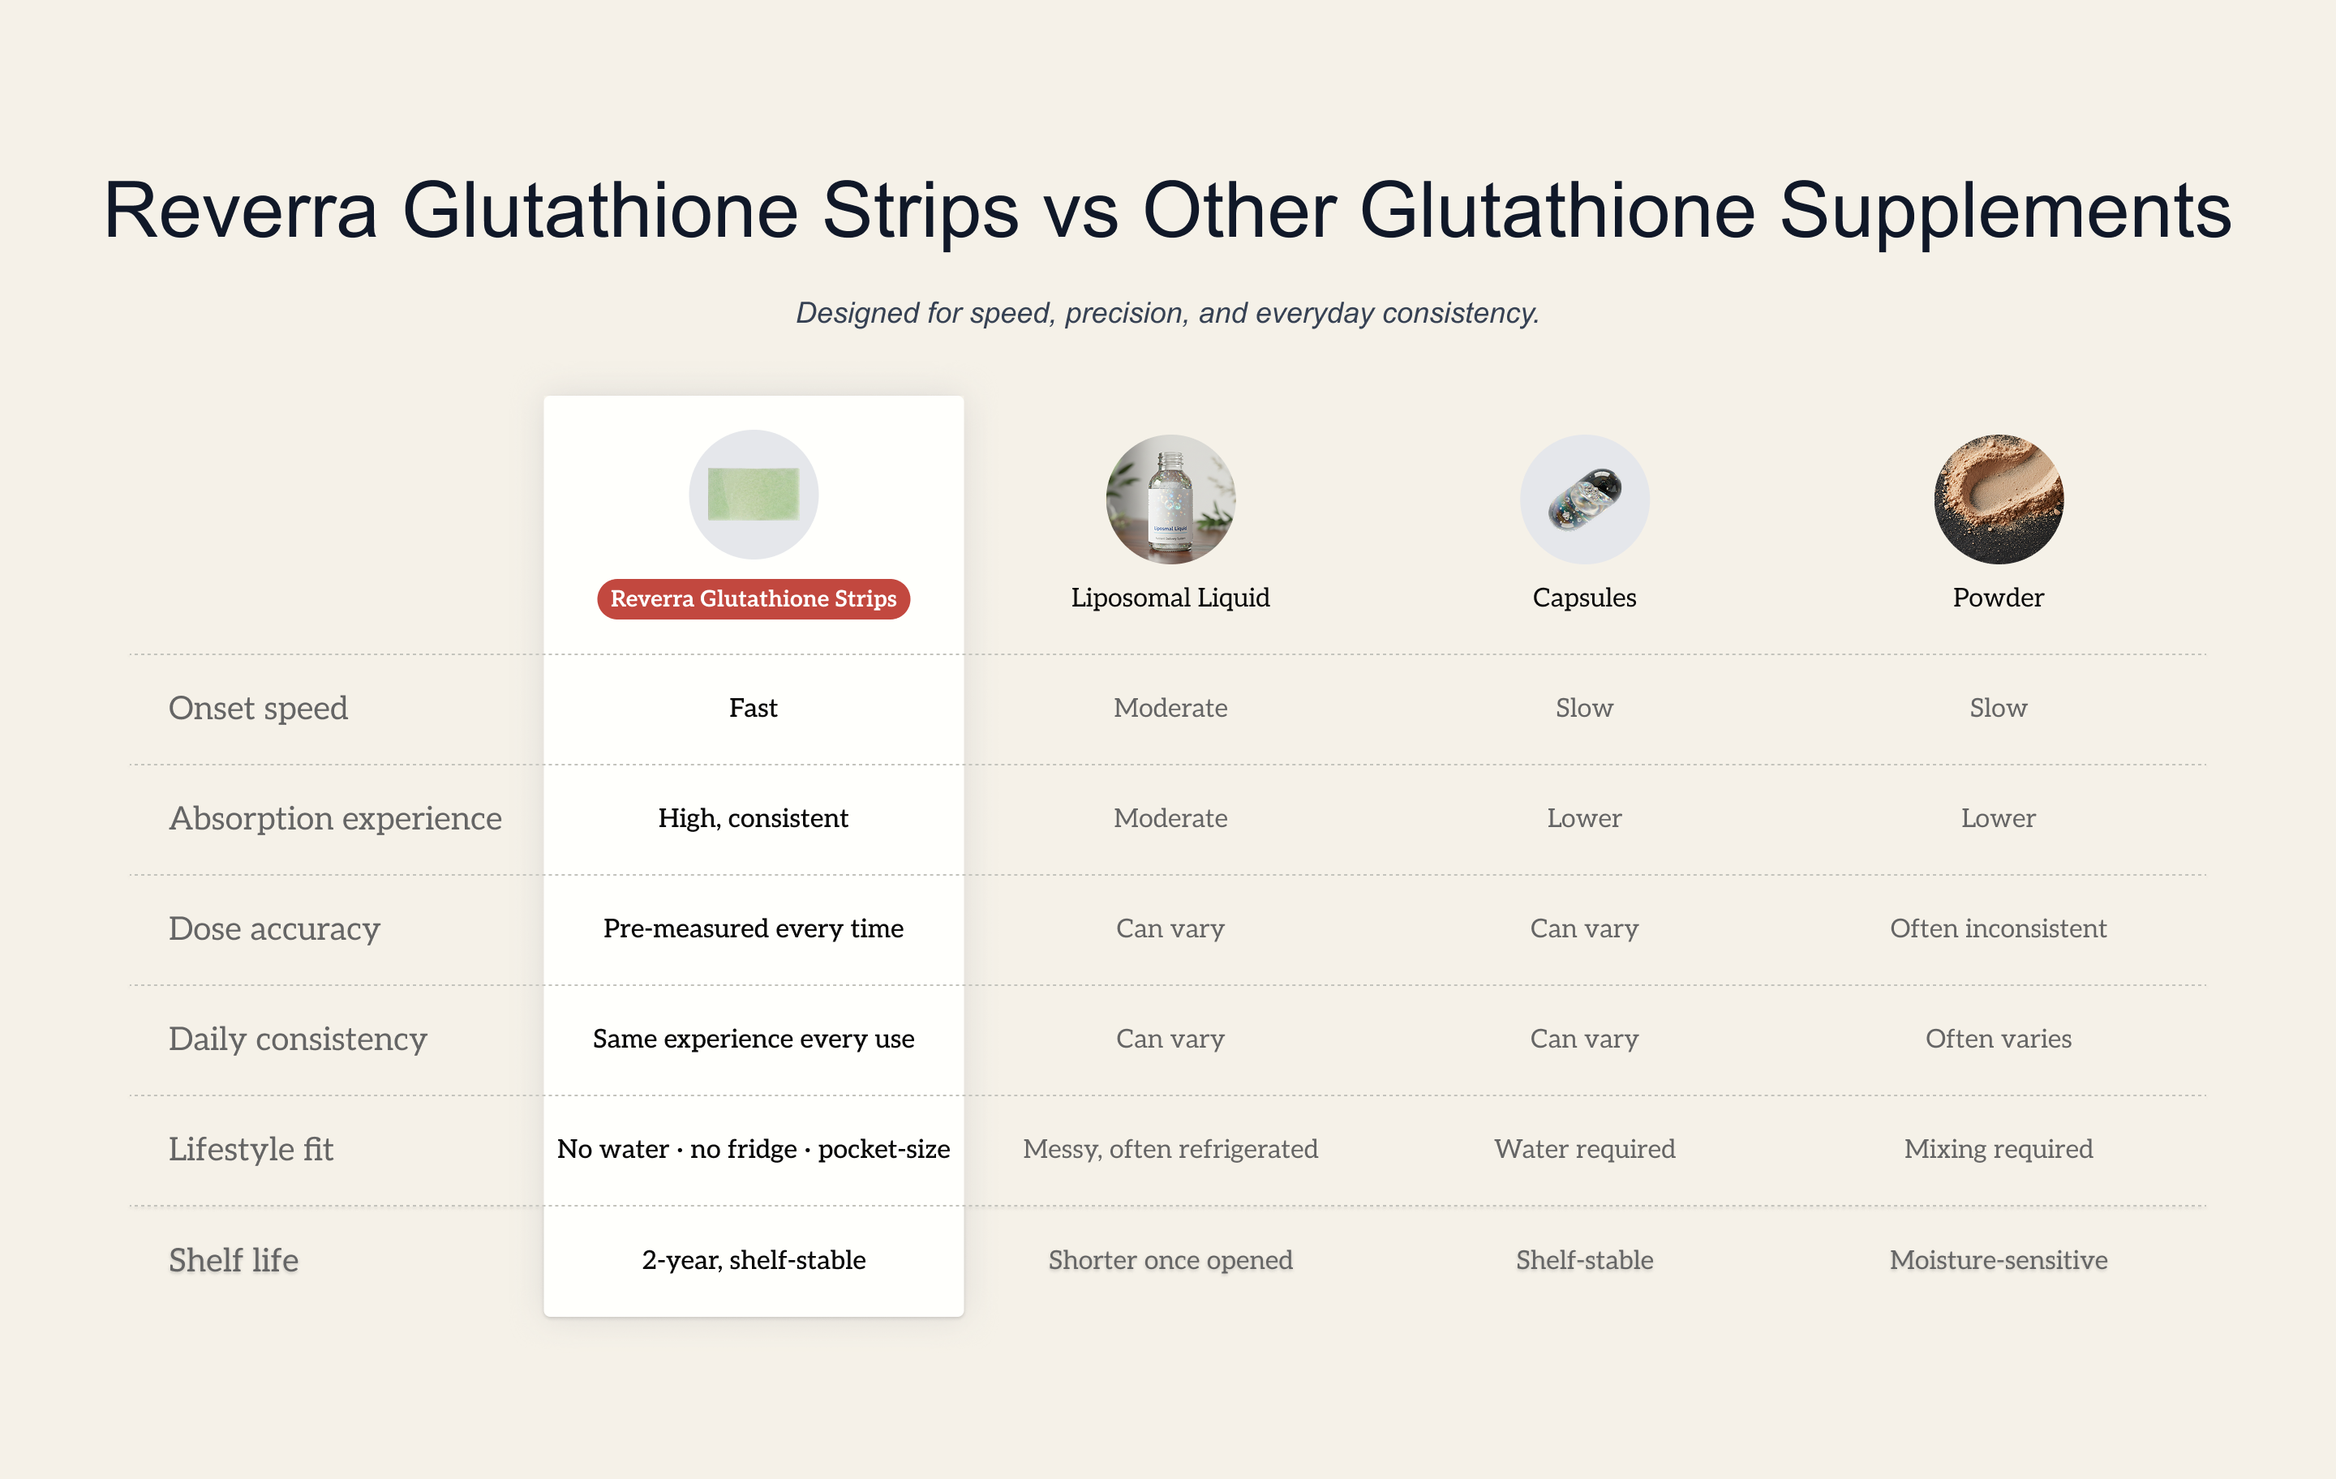Click the green strip product image
Image resolution: width=2336 pixels, height=1479 pixels.
(753, 494)
